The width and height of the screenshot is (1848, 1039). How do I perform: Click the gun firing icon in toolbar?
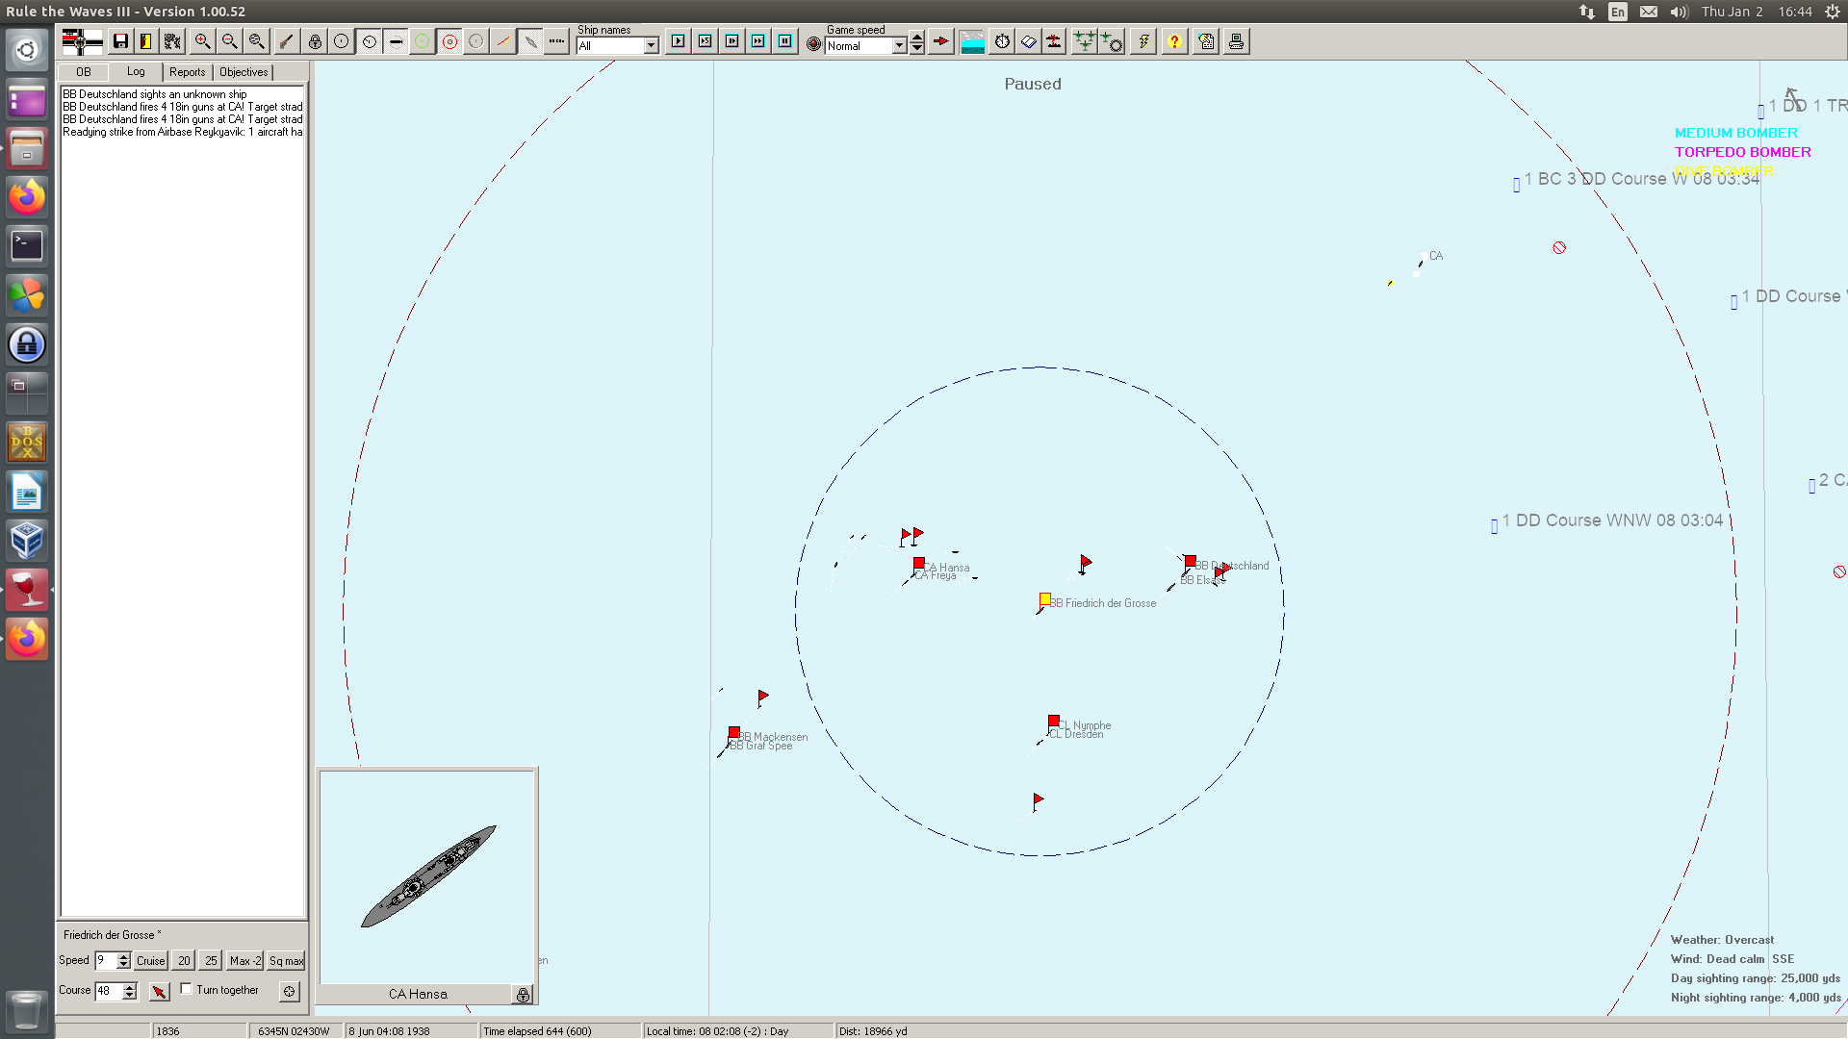(287, 41)
